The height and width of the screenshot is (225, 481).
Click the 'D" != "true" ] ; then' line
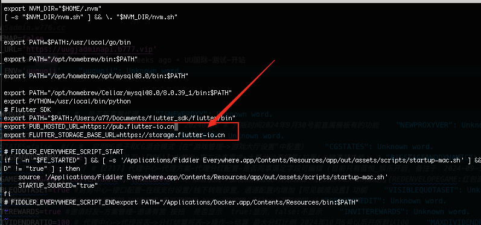[x=42, y=168]
